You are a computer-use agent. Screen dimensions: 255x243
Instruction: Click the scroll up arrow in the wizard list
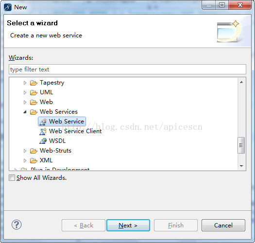241,82
